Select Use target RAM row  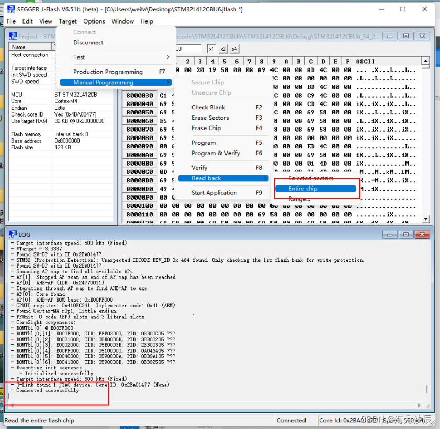61,121
